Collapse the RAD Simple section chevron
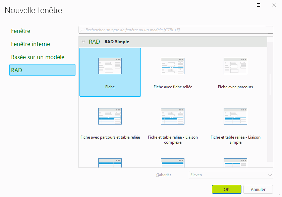The height and width of the screenshot is (197, 282). coord(83,42)
